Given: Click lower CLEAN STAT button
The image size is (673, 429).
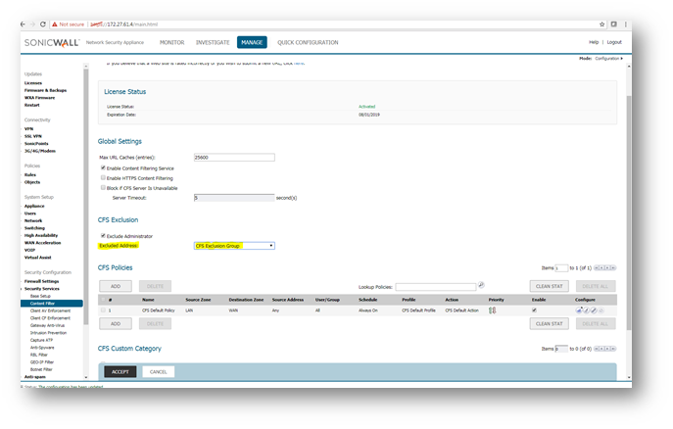Looking at the screenshot, I should [549, 324].
